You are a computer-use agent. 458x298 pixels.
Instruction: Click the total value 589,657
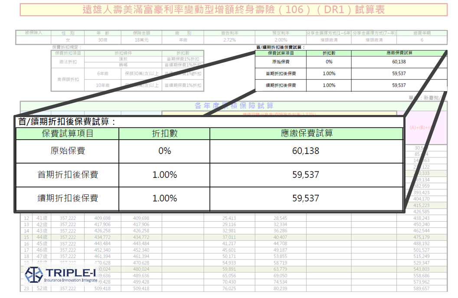[422, 288]
